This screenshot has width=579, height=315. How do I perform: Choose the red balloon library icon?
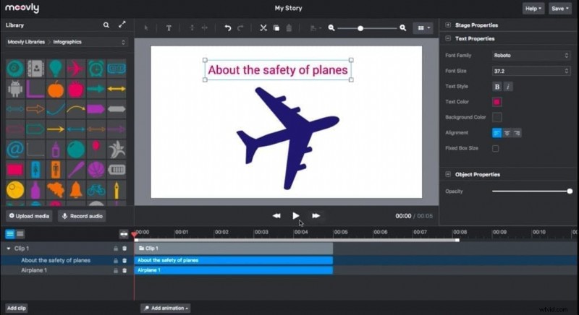pyautogui.click(x=96, y=147)
